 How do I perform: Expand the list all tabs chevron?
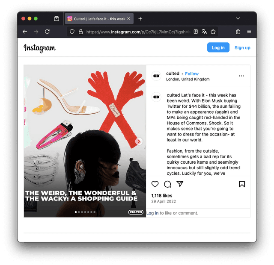click(x=238, y=18)
